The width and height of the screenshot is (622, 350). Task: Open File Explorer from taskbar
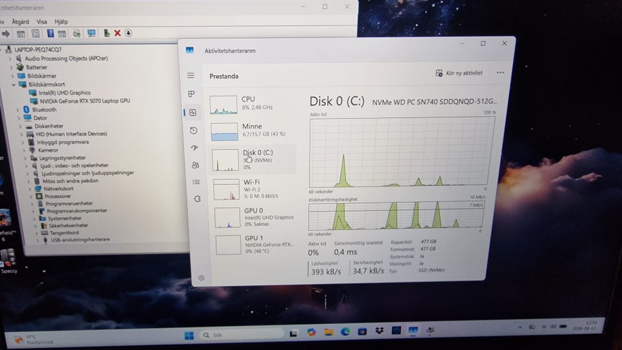point(328,332)
